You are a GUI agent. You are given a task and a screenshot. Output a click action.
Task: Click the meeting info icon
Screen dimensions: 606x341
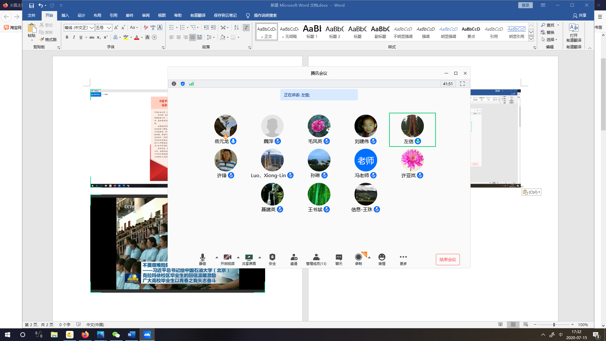click(x=174, y=84)
